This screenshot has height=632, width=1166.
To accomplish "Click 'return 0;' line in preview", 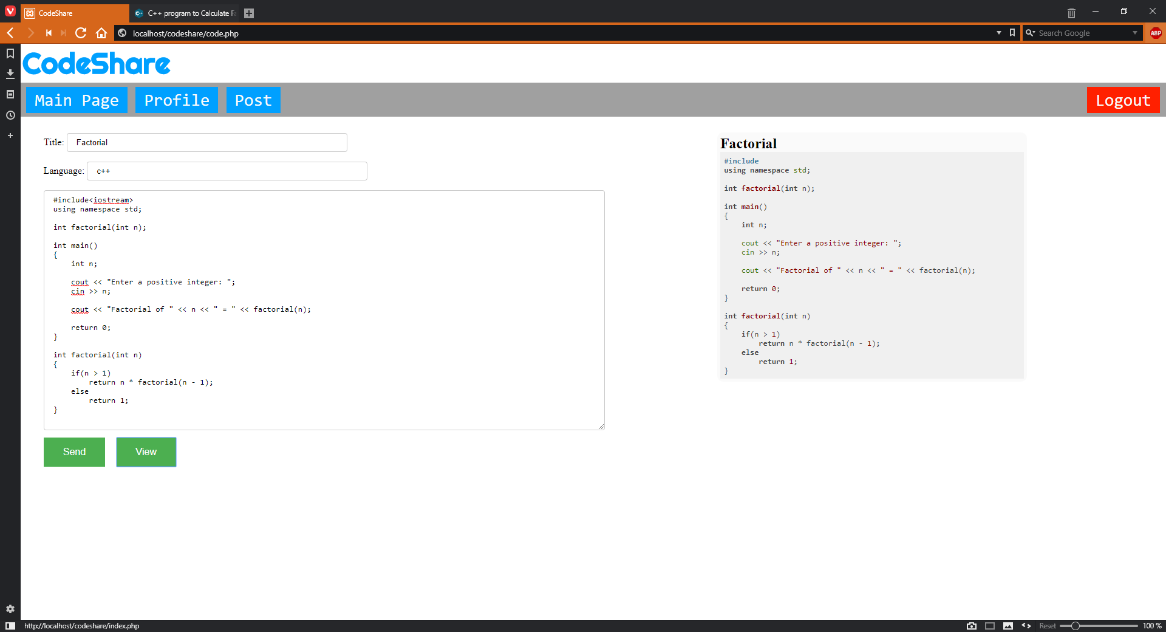I will point(760,289).
